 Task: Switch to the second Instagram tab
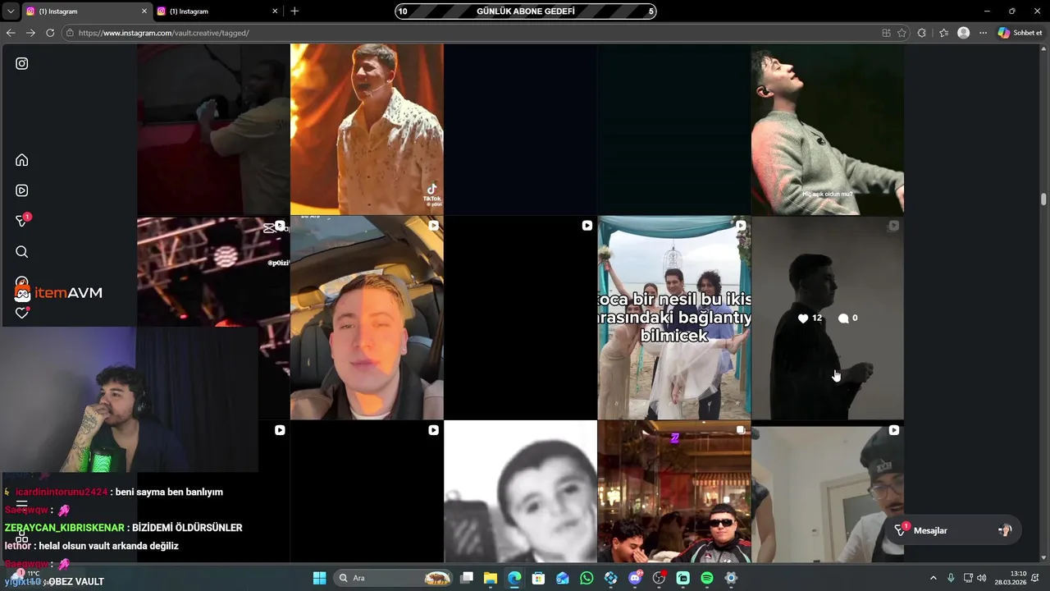point(217,11)
